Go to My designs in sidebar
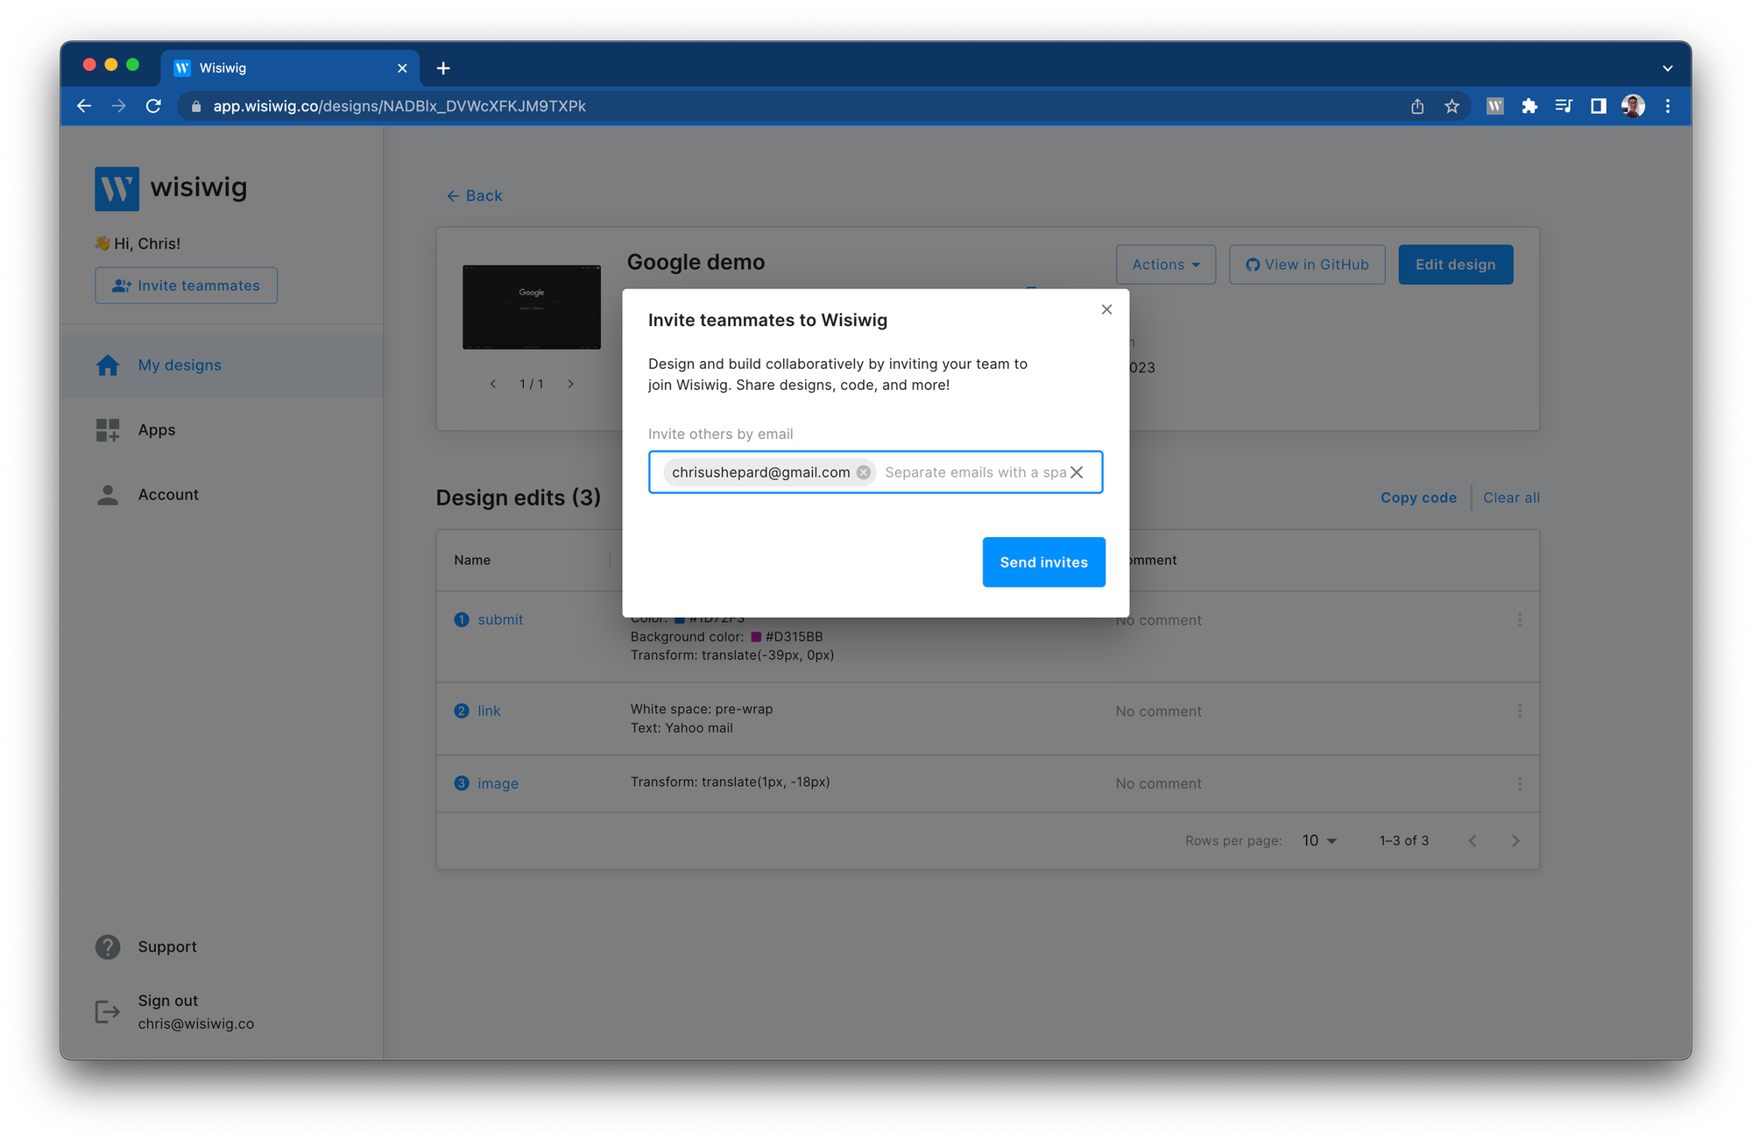This screenshot has width=1752, height=1140. coord(180,365)
